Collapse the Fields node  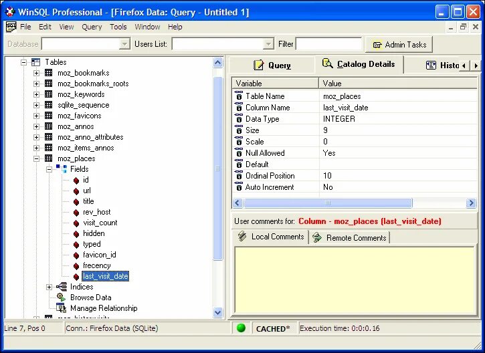50,169
